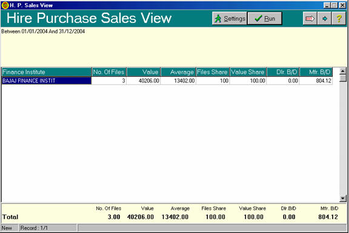This screenshot has height=233, width=349.
Task: Click the grid row cell showing 3 files
Action: pos(109,80)
